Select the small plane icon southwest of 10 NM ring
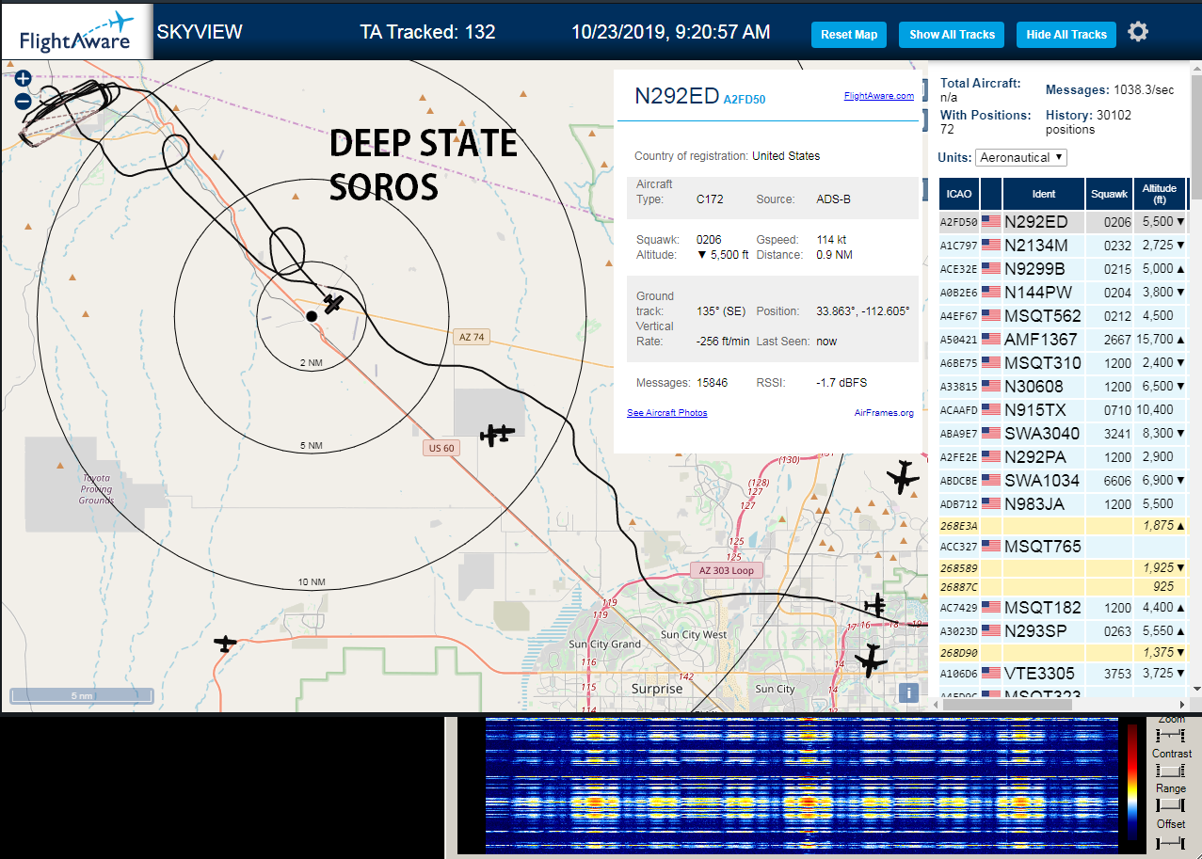The width and height of the screenshot is (1202, 859). (x=225, y=644)
